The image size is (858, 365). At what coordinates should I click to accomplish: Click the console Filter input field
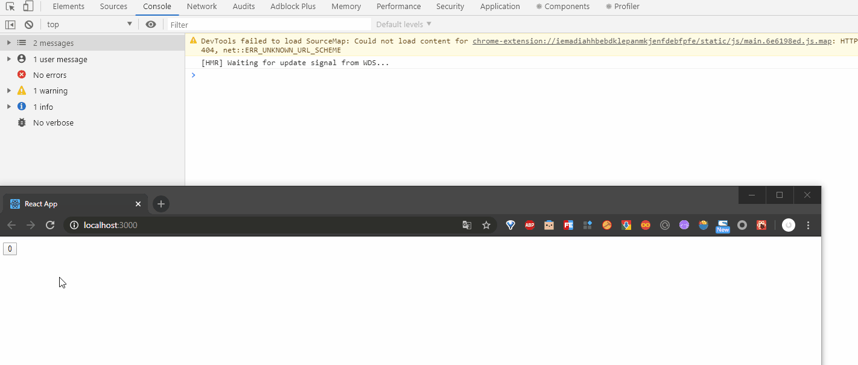tap(269, 25)
